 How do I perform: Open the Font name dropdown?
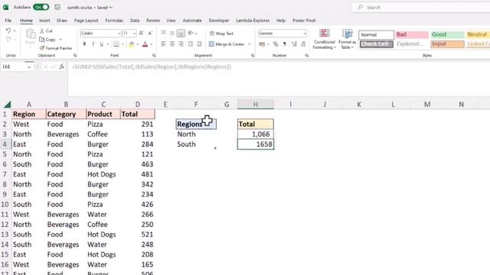[119, 34]
